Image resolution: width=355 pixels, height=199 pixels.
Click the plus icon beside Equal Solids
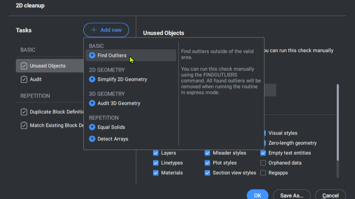click(x=92, y=127)
